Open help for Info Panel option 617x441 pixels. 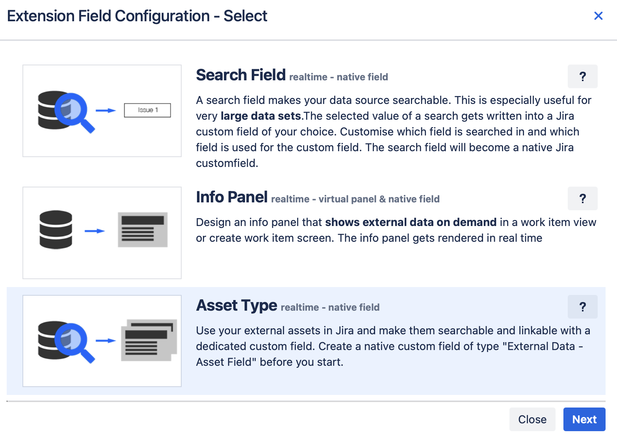tap(582, 198)
